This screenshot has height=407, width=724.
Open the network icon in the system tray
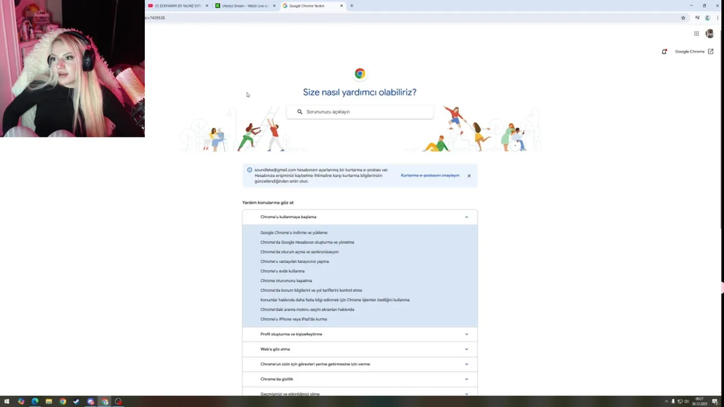(680, 402)
